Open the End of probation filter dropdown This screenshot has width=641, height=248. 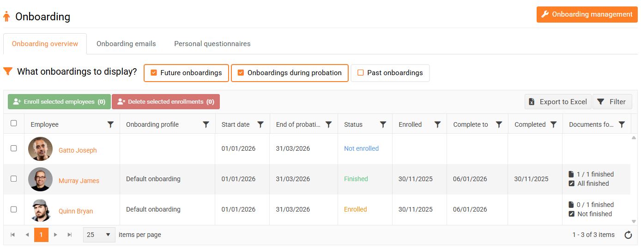pos(328,124)
